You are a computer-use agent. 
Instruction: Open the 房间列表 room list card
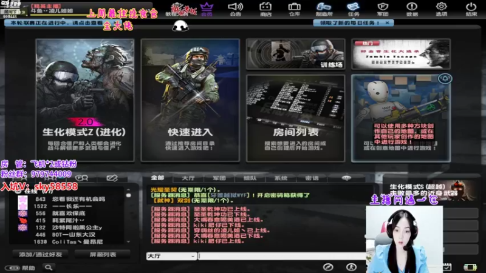click(x=295, y=118)
